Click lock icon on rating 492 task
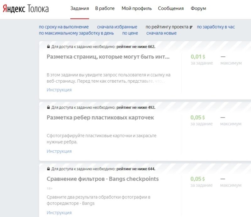This screenshot has height=217, width=251. [48, 107]
